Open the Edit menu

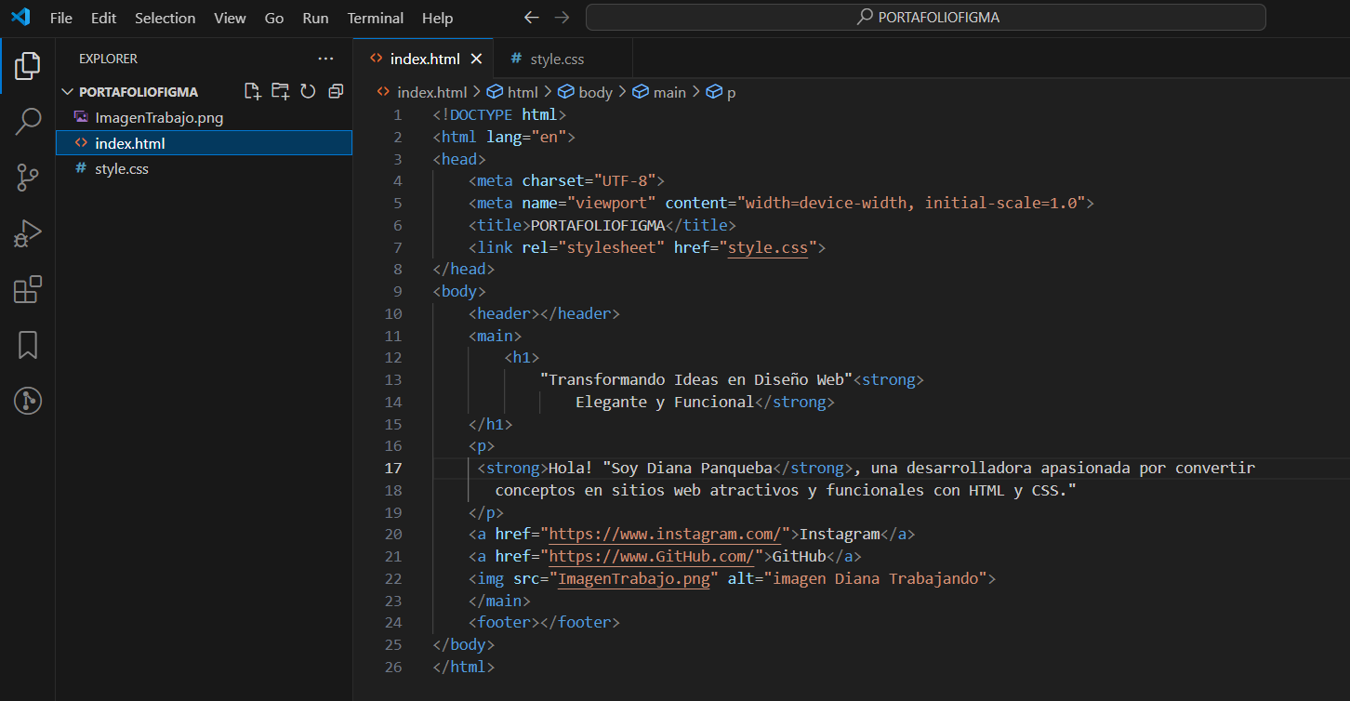coord(104,18)
